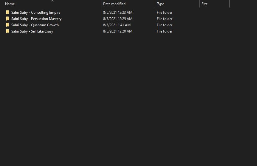Click the Sell Like Crazy folder icon
Image resolution: width=257 pixels, height=166 pixels.
point(7,31)
